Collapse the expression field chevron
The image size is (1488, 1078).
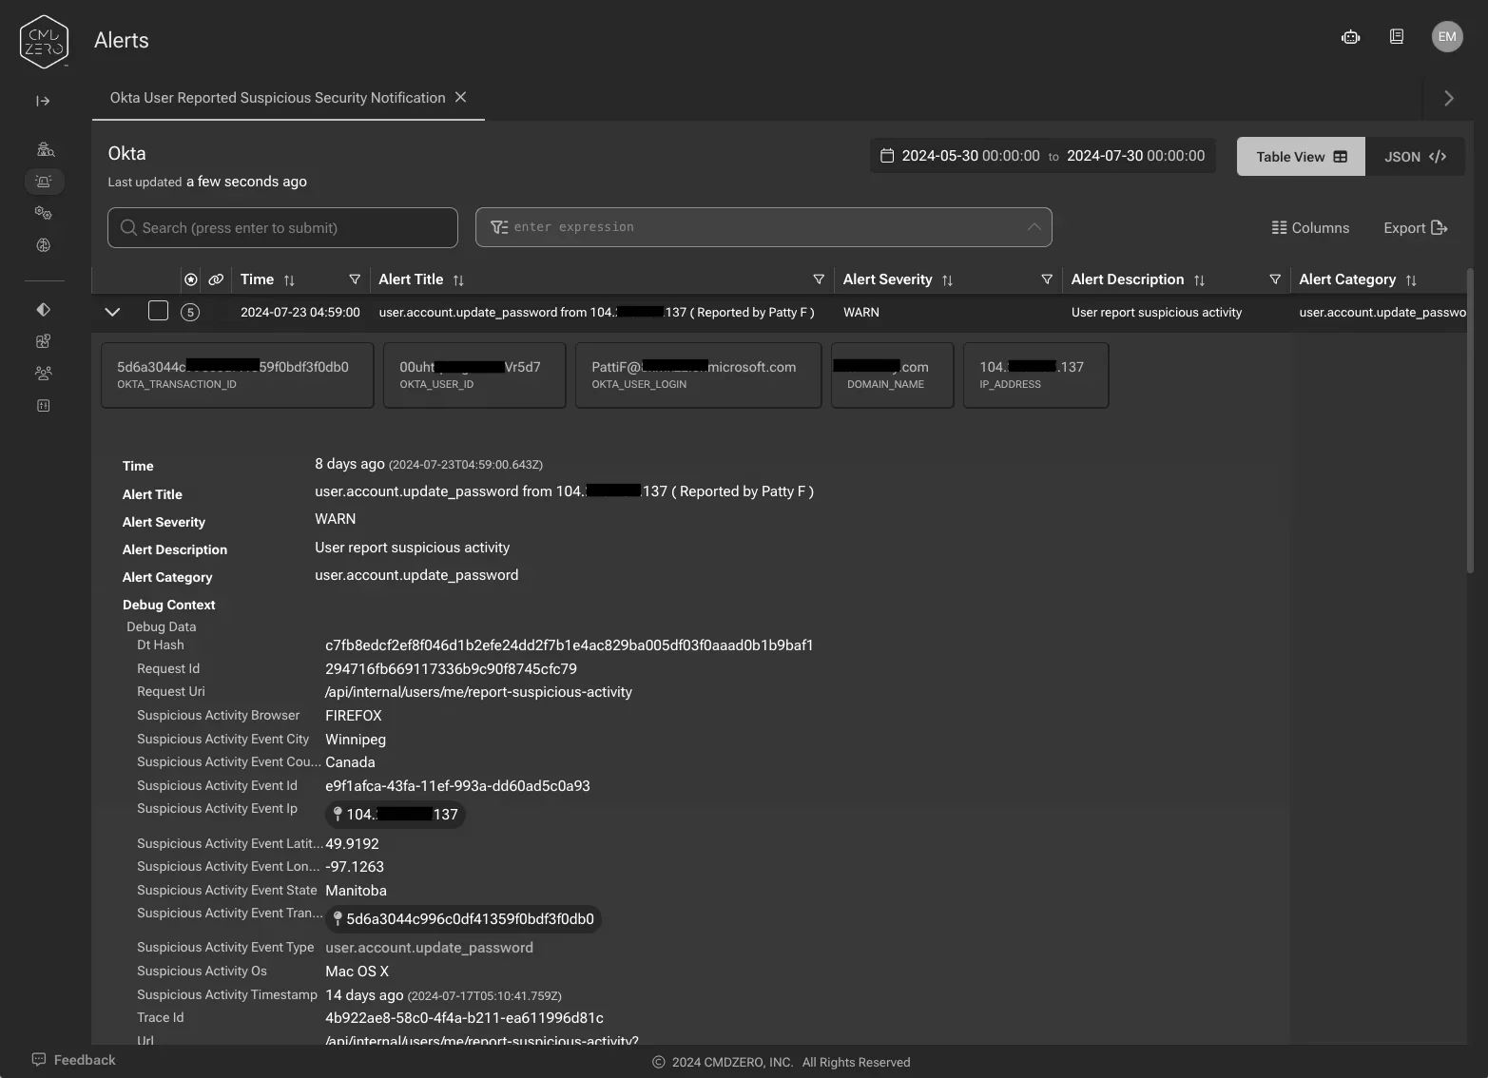tap(1034, 227)
